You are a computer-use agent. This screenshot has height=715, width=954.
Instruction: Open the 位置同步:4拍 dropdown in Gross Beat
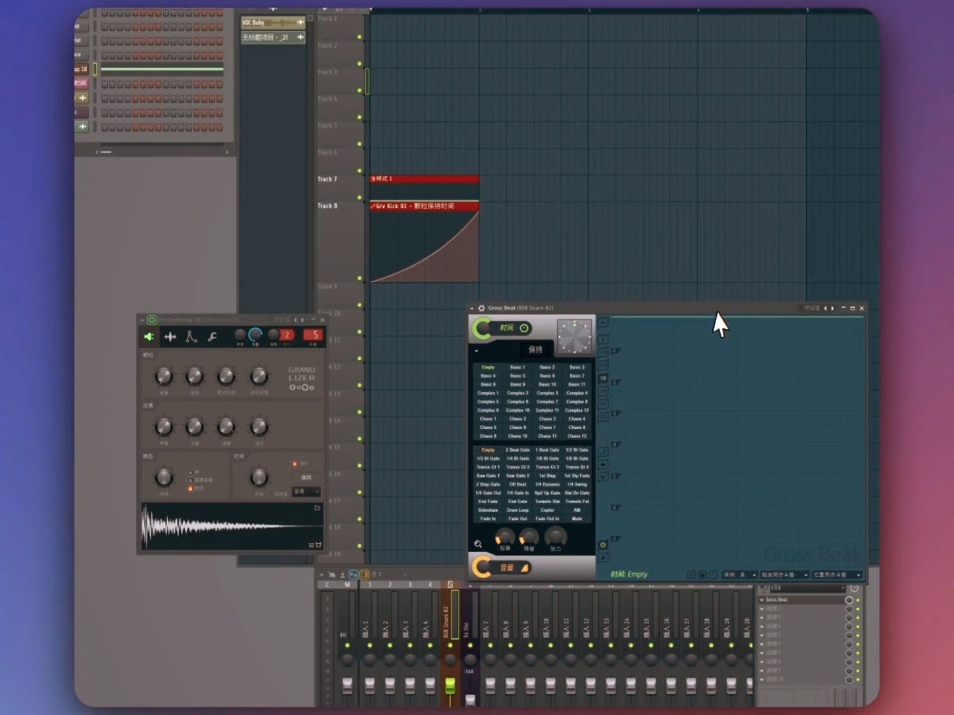point(837,575)
